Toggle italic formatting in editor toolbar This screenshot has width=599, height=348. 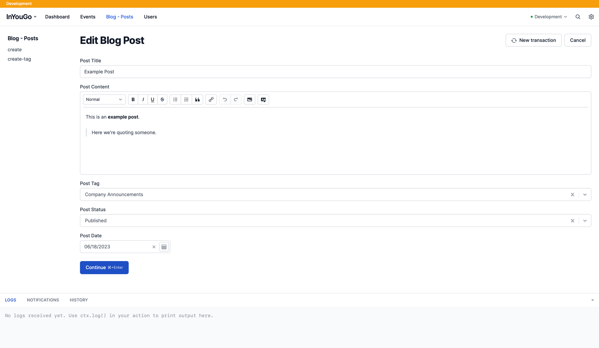coord(143,100)
